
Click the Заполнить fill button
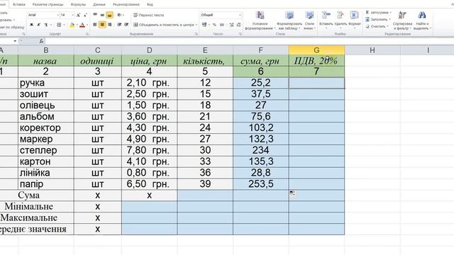click(x=378, y=19)
